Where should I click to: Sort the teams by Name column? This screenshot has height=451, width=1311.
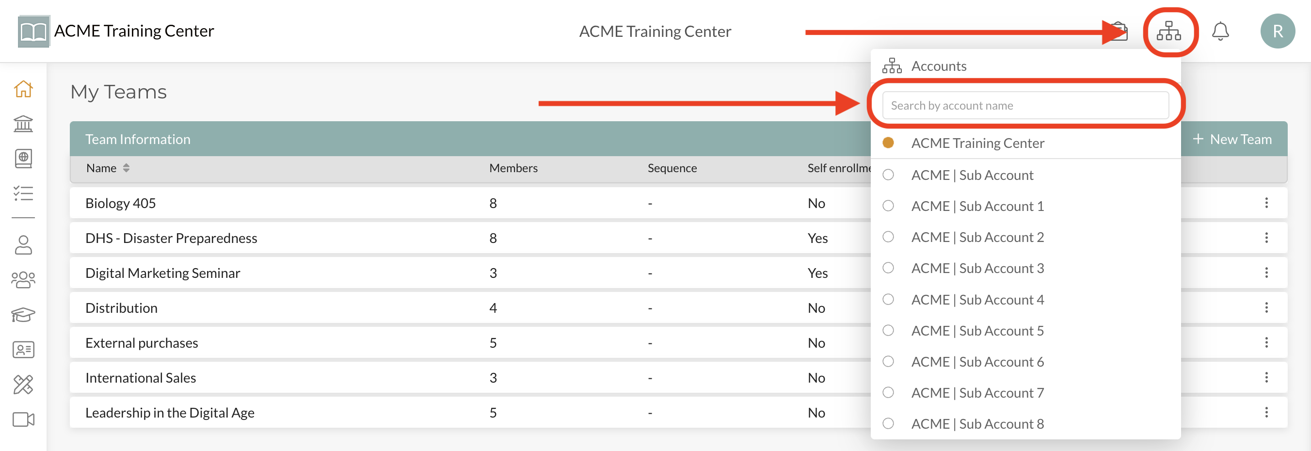[x=107, y=168]
